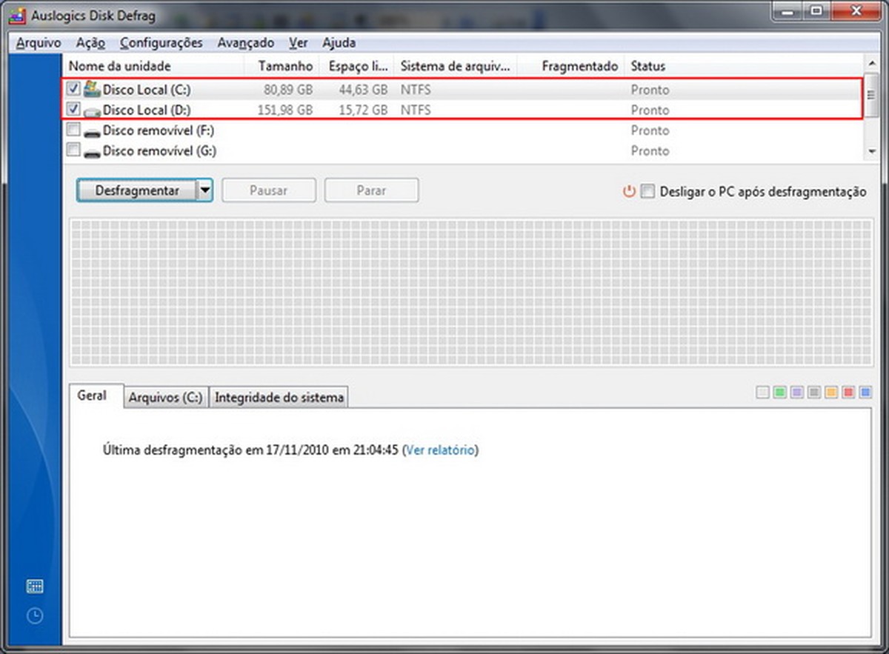Click the Pausar button
The width and height of the screenshot is (889, 654).
(x=268, y=190)
